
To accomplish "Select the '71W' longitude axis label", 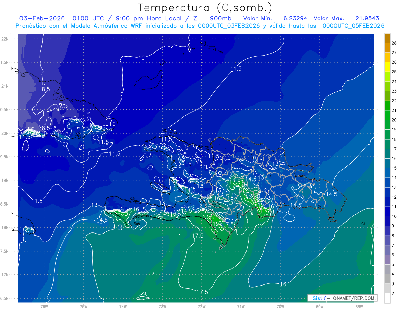I will [241, 306].
